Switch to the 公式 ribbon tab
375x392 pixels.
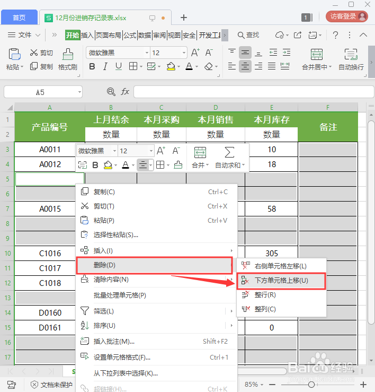pyautogui.click(x=130, y=35)
